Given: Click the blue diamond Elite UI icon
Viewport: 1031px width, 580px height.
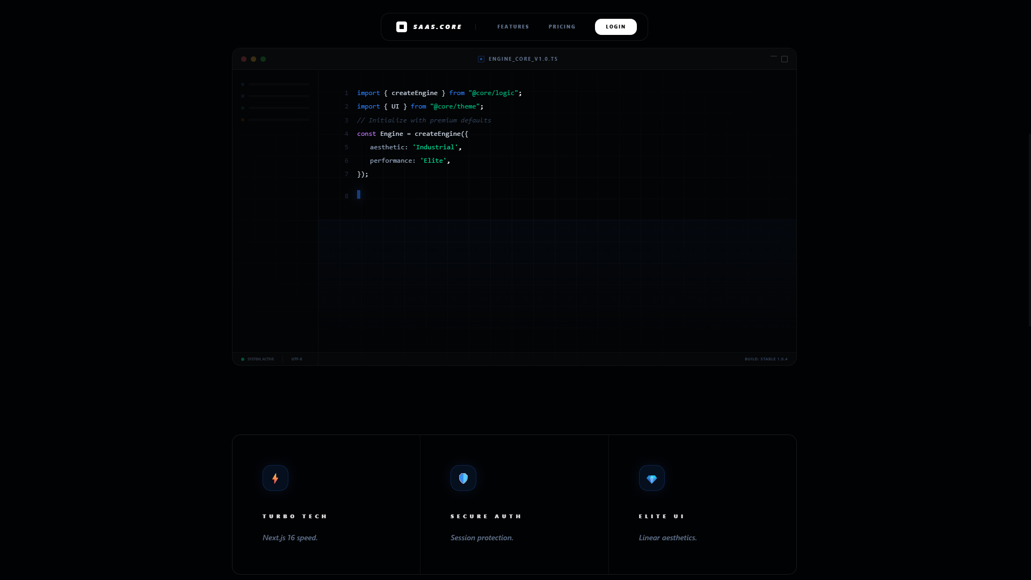Looking at the screenshot, I should click(651, 478).
